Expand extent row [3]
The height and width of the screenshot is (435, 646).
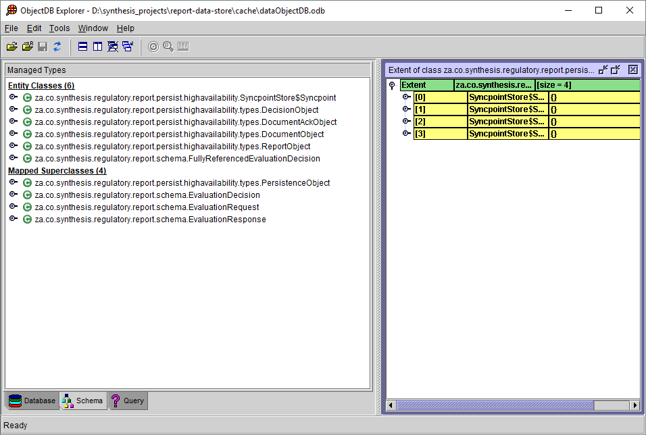407,134
